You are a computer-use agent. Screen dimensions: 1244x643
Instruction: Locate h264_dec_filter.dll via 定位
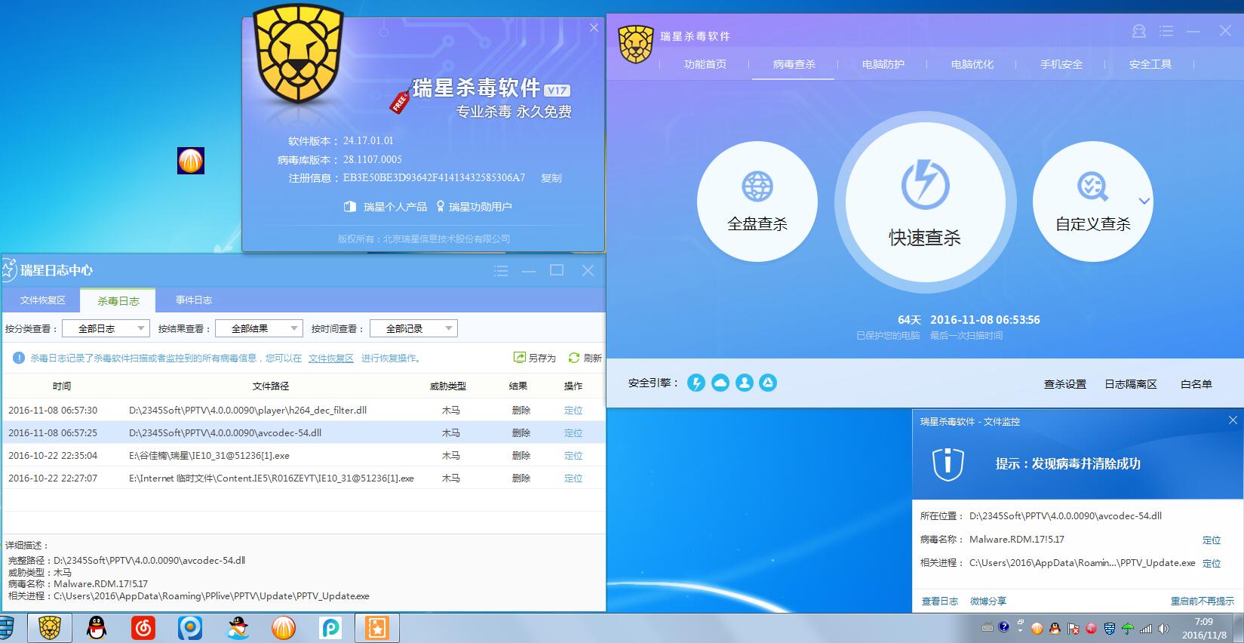click(573, 411)
